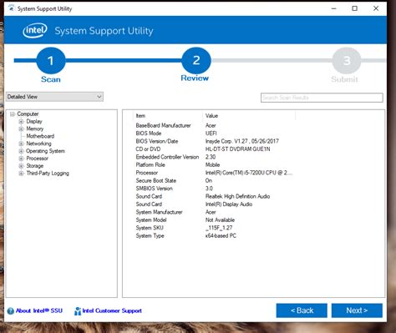Screen dimensions: 396x333
Task: Expand the Display tree node
Action: [21, 122]
